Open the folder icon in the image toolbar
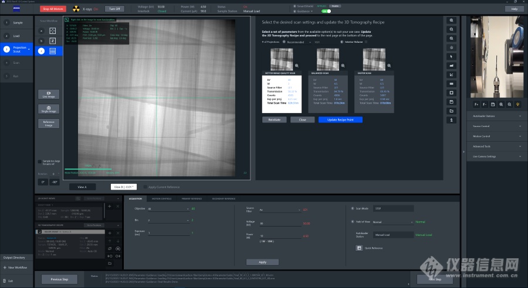The image size is (528, 288). [x=451, y=111]
